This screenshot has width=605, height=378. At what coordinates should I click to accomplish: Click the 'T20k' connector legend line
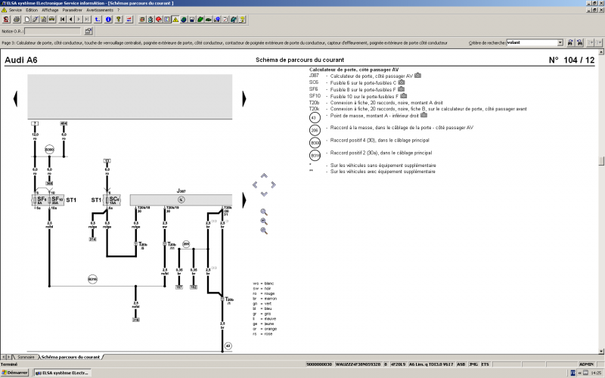[x=418, y=109]
